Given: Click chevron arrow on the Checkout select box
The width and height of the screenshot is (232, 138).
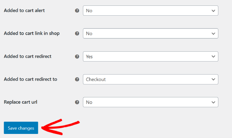Looking at the screenshot, I should tap(213, 79).
